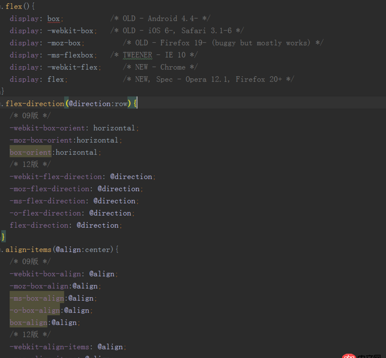Click the squiggly-underlined 'box' display value
The width and height of the screenshot is (386, 358).
pos(54,19)
